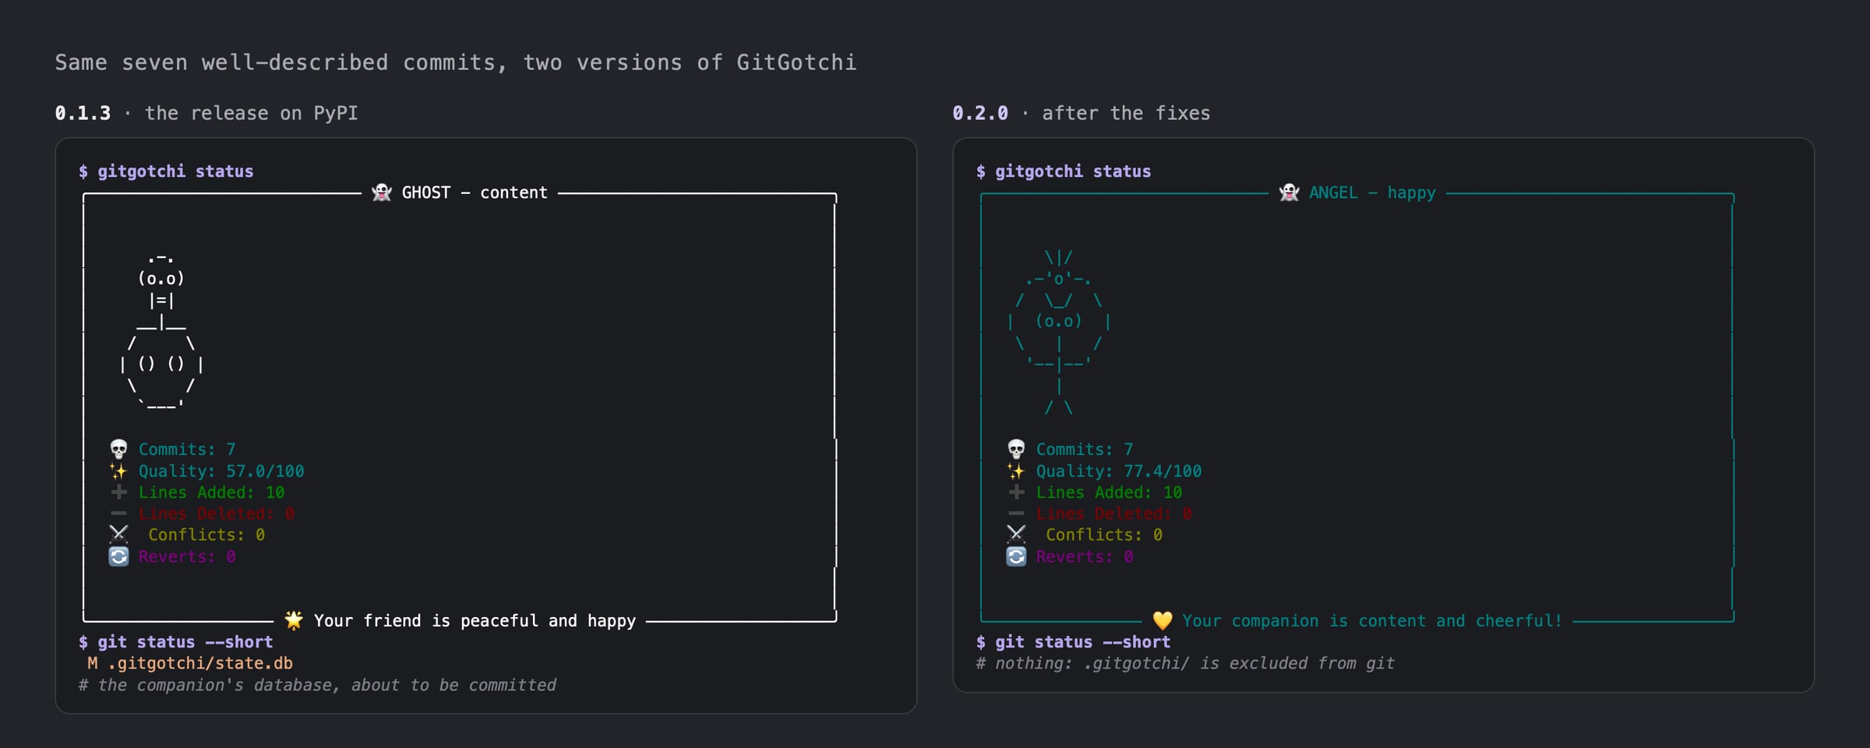The width and height of the screenshot is (1870, 748).
Task: Click 'Quality: 77.4/100' text
Action: pyautogui.click(x=1119, y=471)
